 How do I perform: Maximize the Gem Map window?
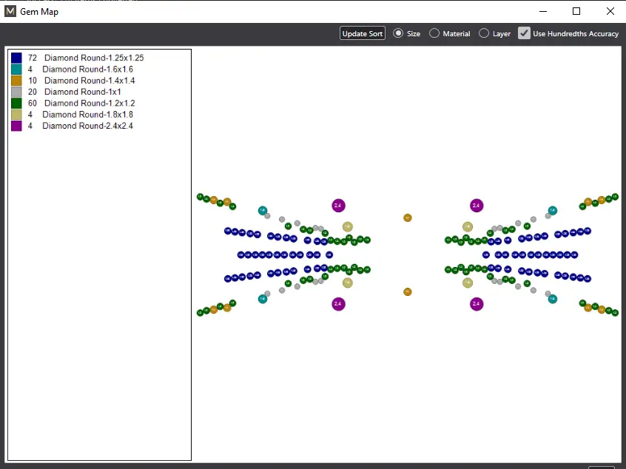tap(576, 11)
